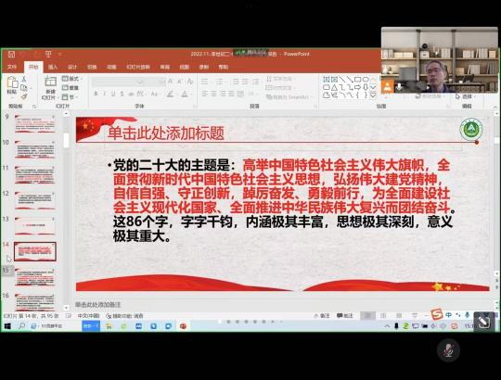The width and height of the screenshot is (501, 380).
Task: Switch to Slide Sorter view in status bar
Action: (383, 315)
